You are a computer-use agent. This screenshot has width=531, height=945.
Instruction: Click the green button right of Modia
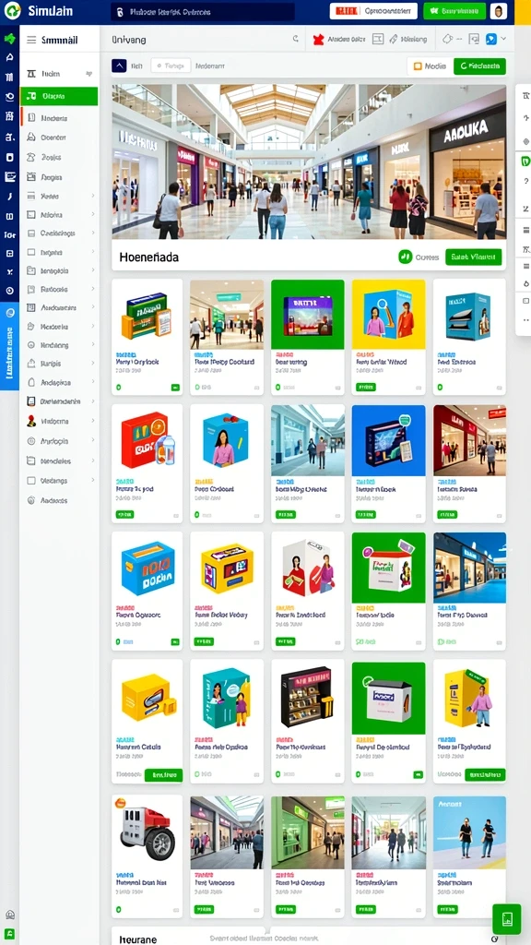(x=479, y=66)
